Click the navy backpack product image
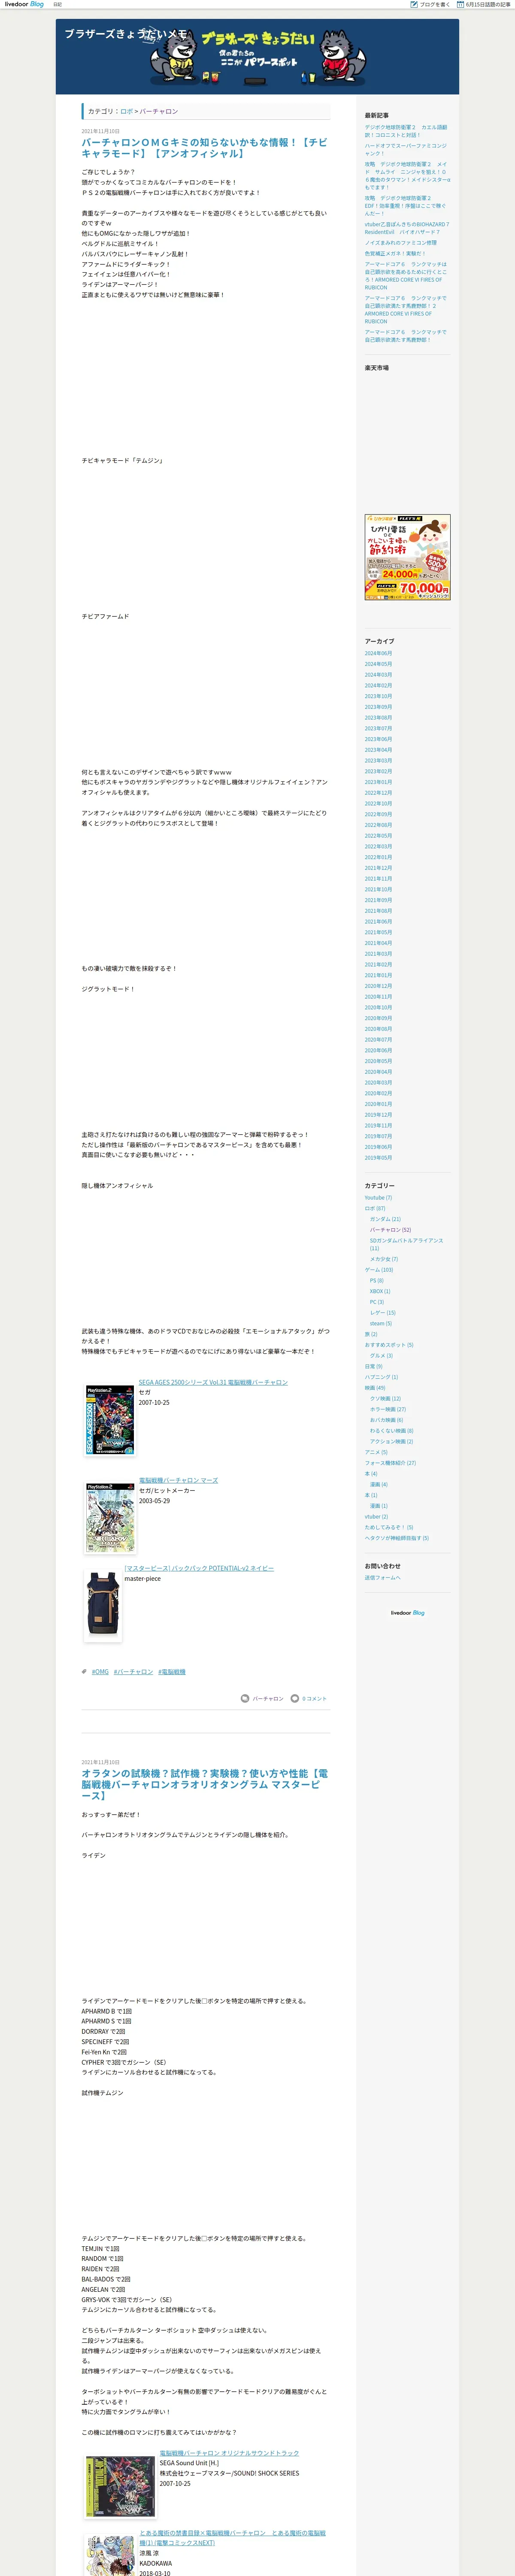Image resolution: width=515 pixels, height=2576 pixels. point(103,1605)
